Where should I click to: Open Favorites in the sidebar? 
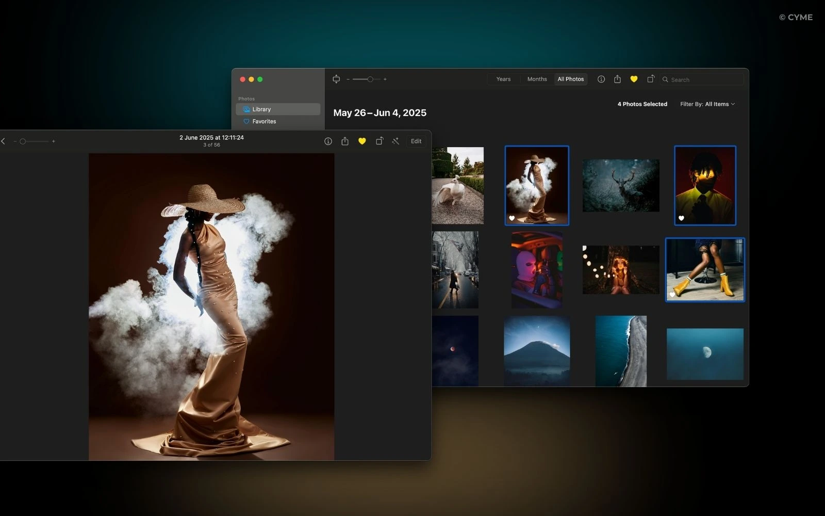(264, 121)
